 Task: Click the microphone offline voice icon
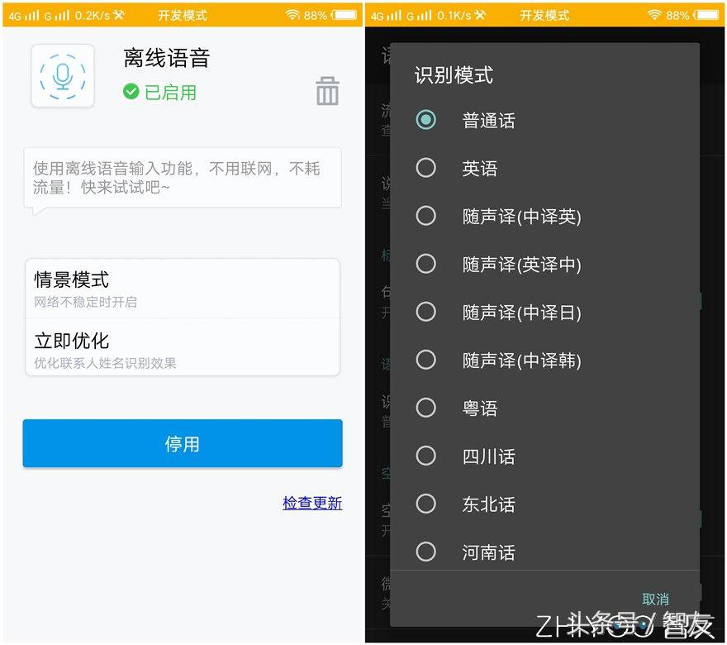62,74
